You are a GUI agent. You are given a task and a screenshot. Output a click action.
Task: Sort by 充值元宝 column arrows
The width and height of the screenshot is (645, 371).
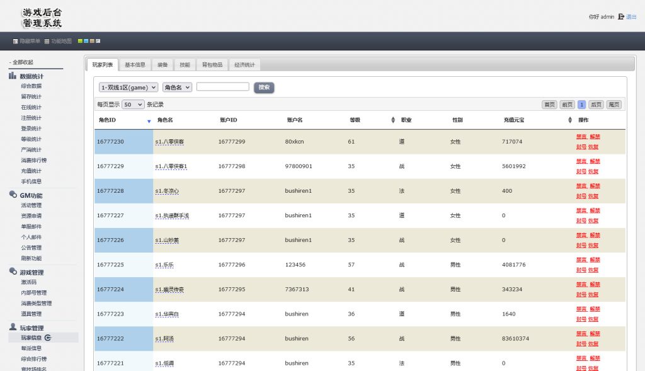[569, 120]
